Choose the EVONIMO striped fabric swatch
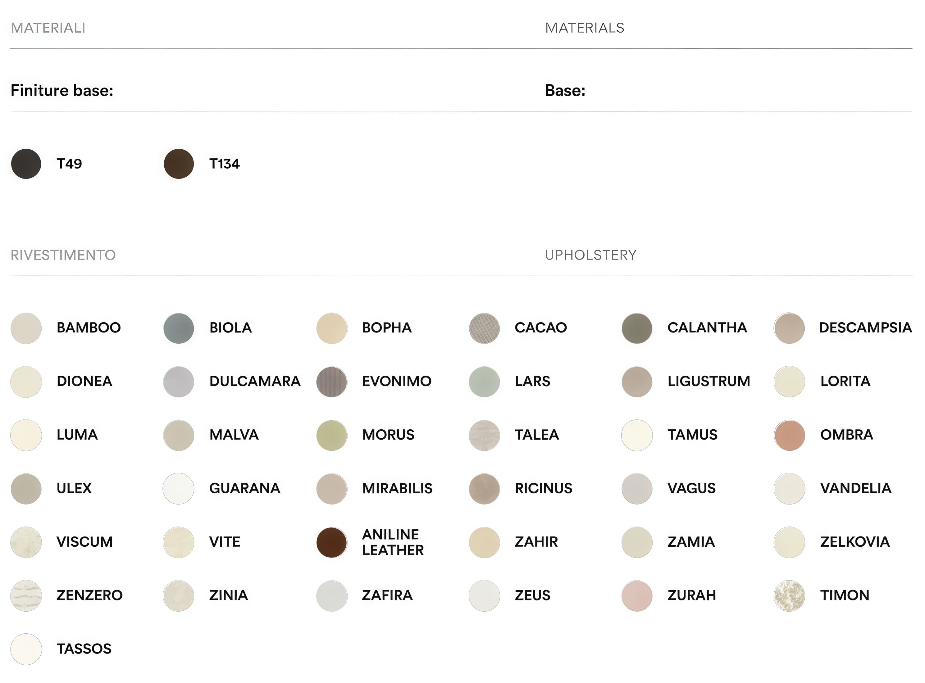Viewport: 925px width, 683px height. pyautogui.click(x=331, y=382)
